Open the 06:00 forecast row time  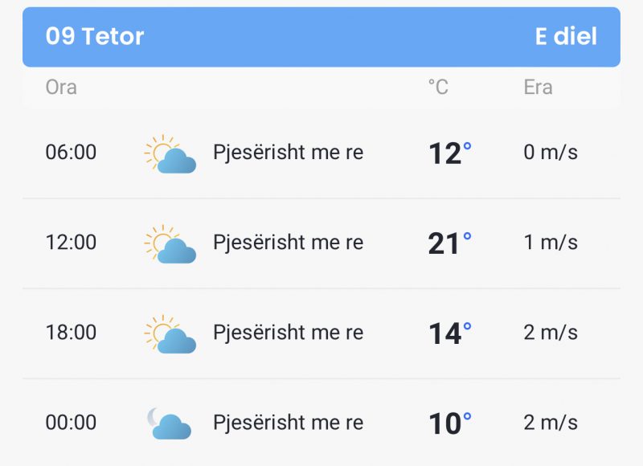click(x=71, y=152)
